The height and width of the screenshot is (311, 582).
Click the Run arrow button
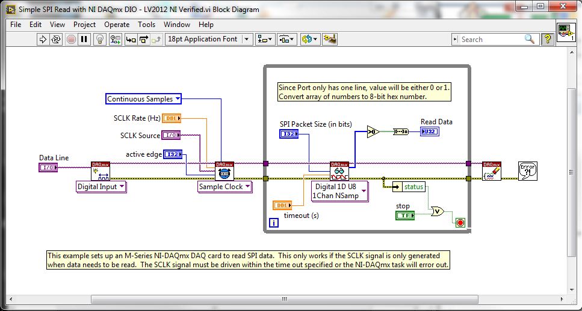pyautogui.click(x=43, y=39)
